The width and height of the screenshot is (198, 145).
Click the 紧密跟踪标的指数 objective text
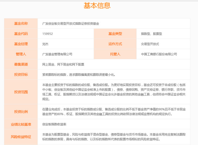79,75
